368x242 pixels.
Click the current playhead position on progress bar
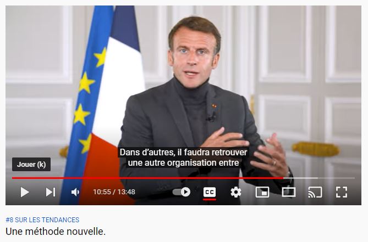coord(283,178)
